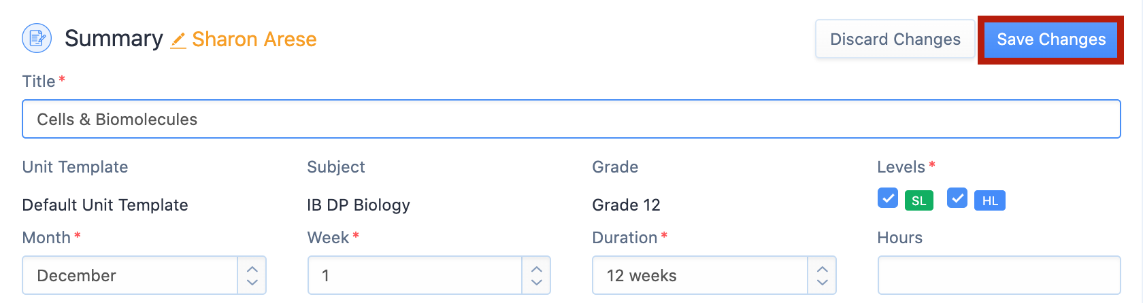Viewport: 1143px width, 303px height.
Task: Click the Discard Changes button
Action: (895, 39)
